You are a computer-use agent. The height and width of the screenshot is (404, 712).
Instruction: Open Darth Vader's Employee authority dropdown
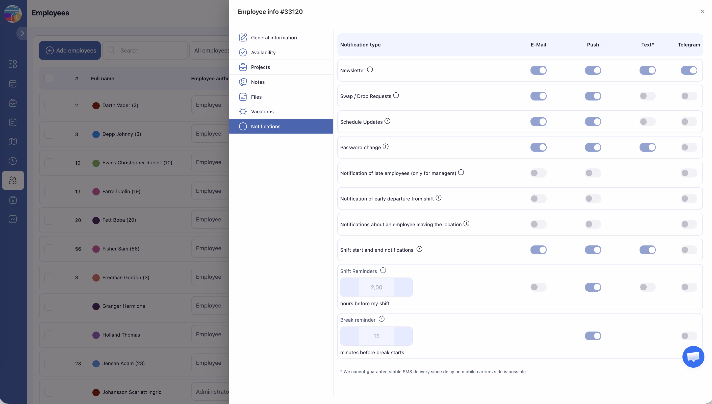point(209,105)
